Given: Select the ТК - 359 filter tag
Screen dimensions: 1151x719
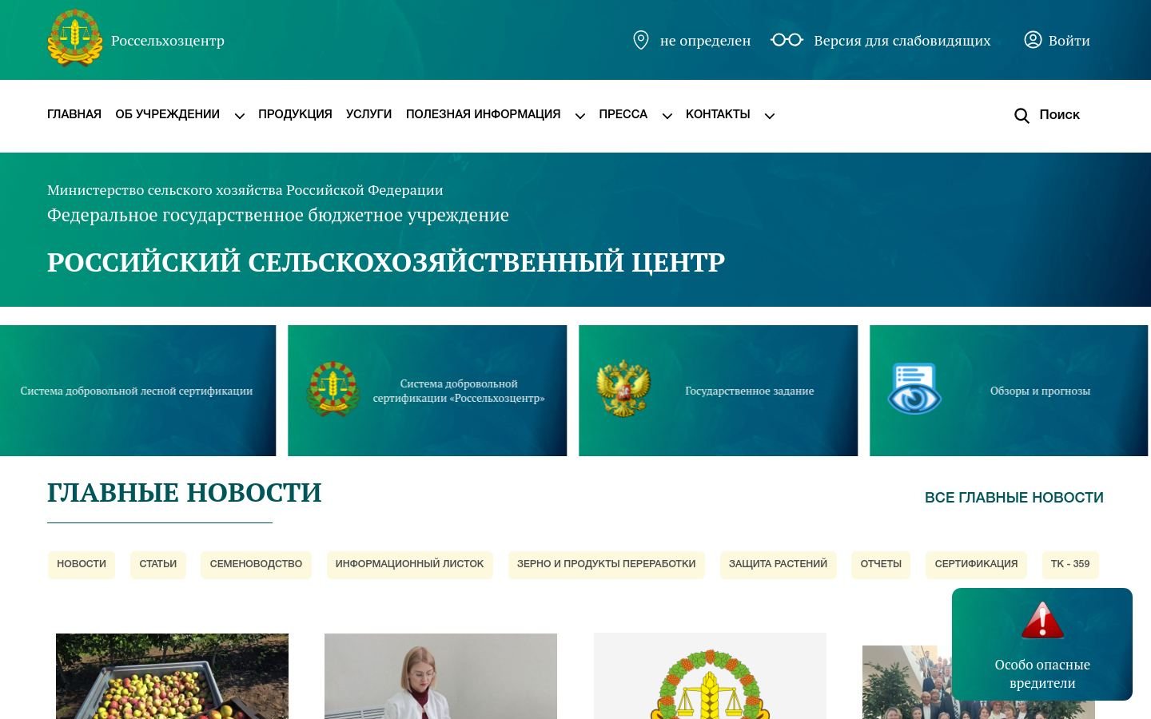Looking at the screenshot, I should coord(1070,564).
